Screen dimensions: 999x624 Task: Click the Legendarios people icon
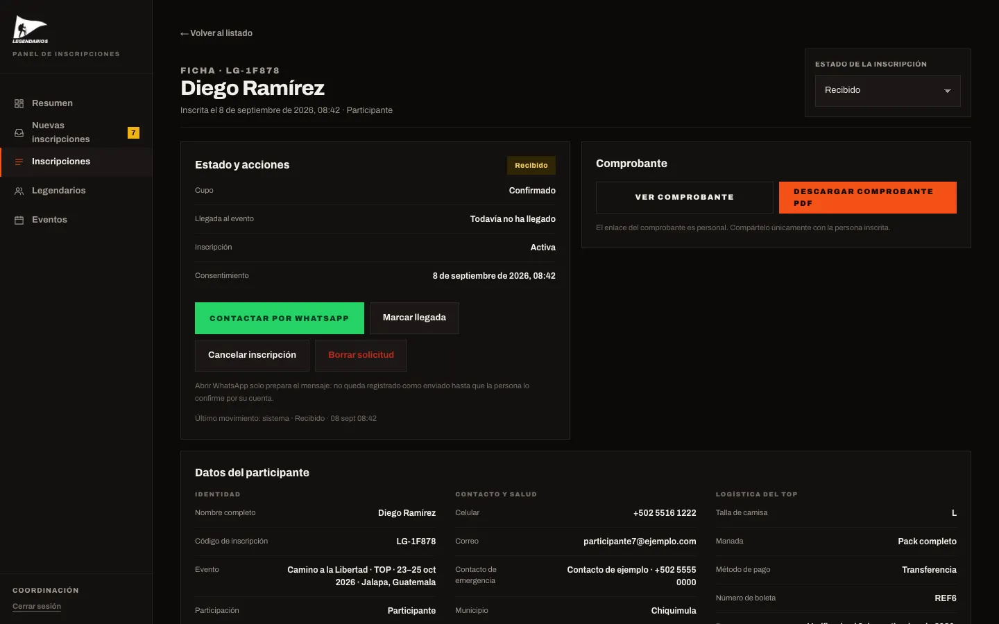19,191
